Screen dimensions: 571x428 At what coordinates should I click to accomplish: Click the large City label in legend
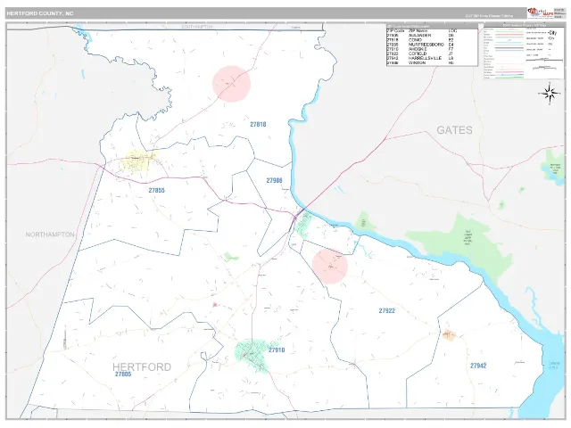tap(552, 33)
